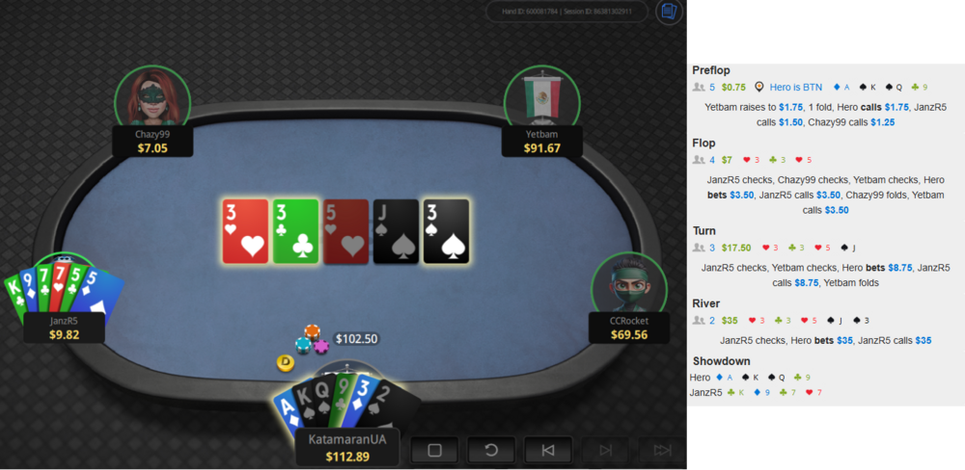Skip to end of hand replay

click(x=662, y=451)
